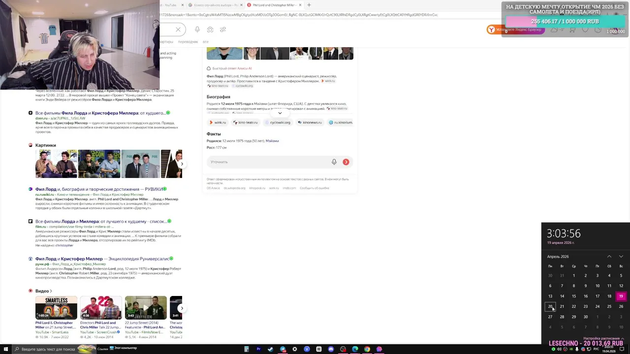Screen dimensions: 630x354
Task: Start voice search with the header microphone icon
Action: pyautogui.click(x=197, y=29)
